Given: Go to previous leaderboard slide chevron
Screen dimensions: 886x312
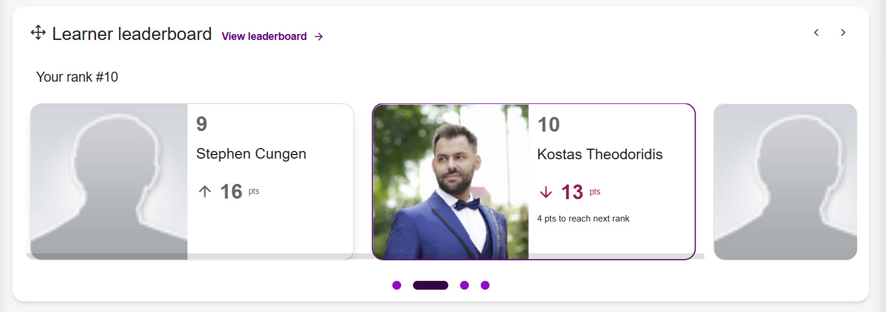Looking at the screenshot, I should [816, 32].
